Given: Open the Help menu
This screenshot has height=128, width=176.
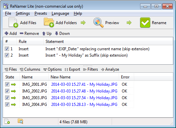Looking at the screenshot, I should point(78,13).
